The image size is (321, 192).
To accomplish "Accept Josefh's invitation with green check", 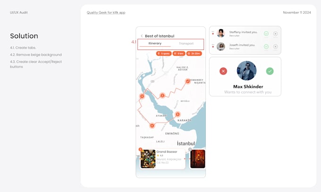I will coord(266,46).
